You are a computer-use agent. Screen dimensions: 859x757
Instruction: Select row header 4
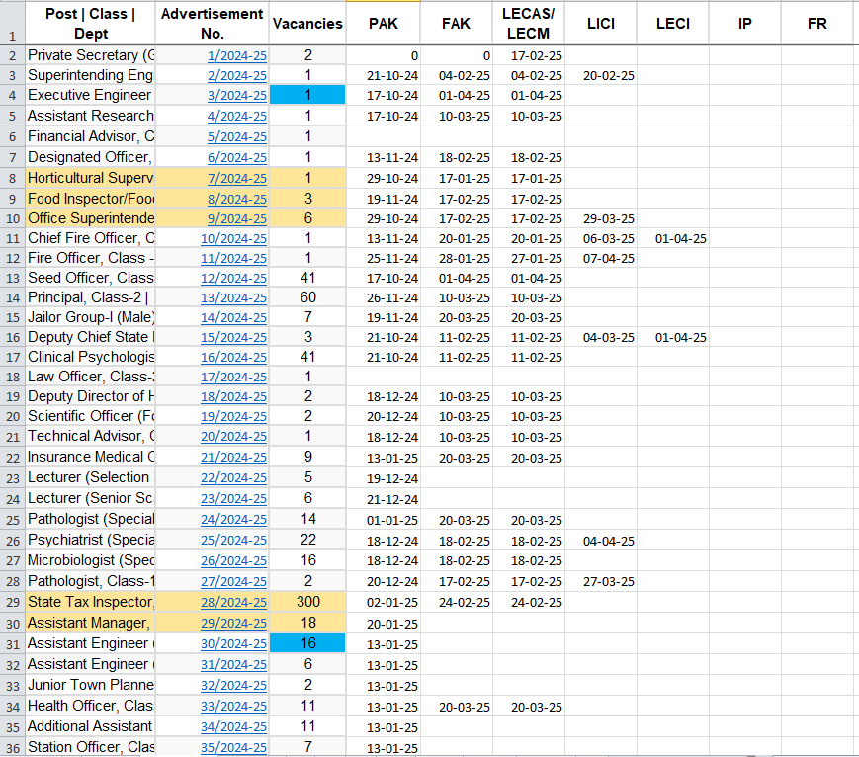(12, 95)
